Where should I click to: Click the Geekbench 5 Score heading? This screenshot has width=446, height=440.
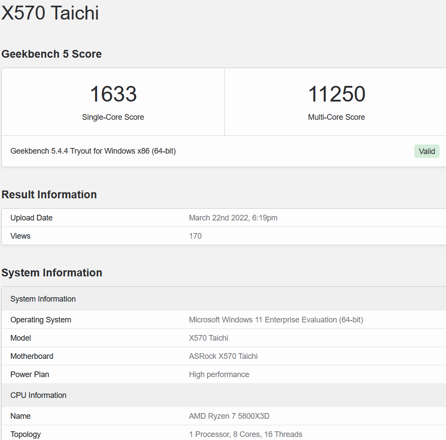(52, 54)
